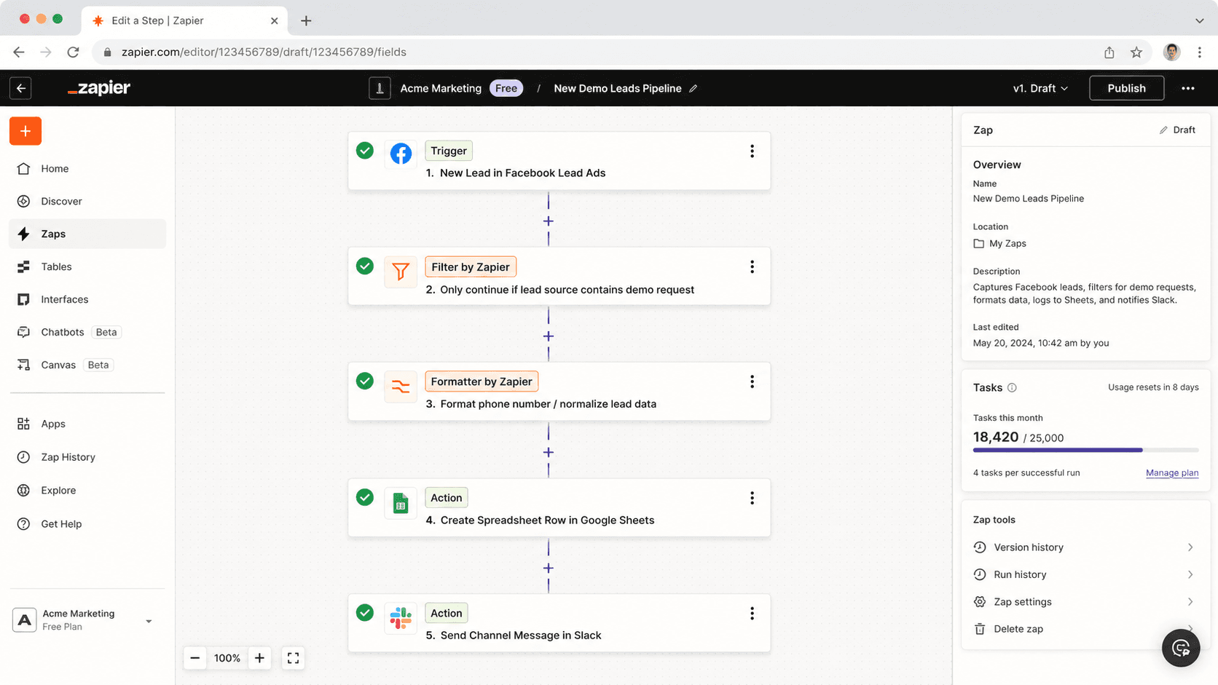Select Zaps in sidebar
Viewport: 1218px width, 685px height.
[x=87, y=234]
